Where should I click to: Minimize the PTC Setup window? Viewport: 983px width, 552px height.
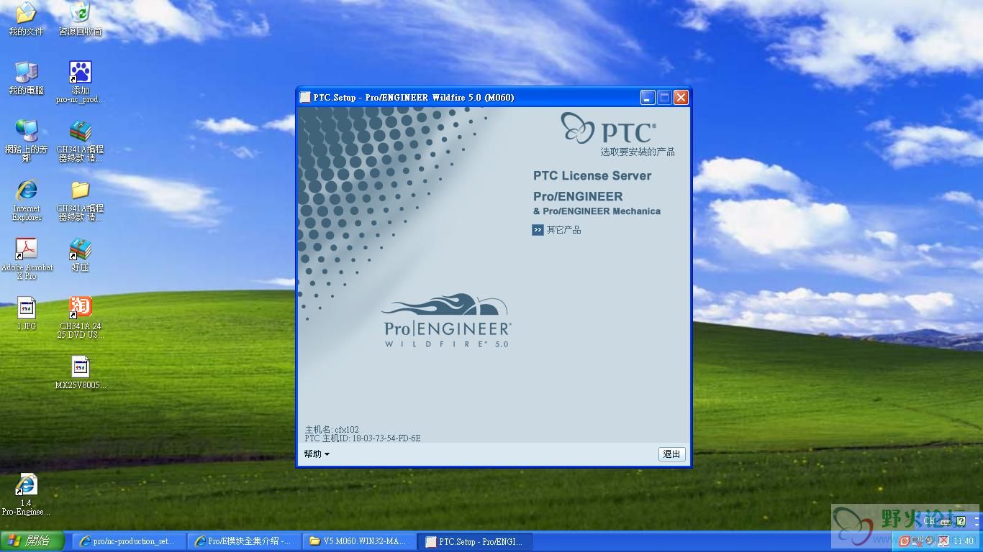pyautogui.click(x=648, y=97)
